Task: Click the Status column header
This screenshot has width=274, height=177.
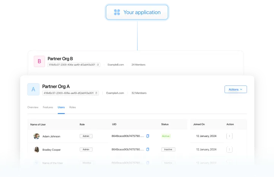Action: pyautogui.click(x=165, y=124)
